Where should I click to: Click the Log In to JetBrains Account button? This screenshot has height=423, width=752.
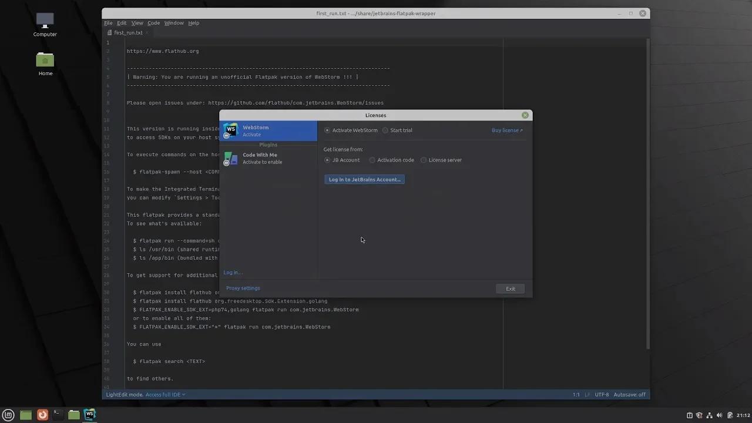pos(364,179)
